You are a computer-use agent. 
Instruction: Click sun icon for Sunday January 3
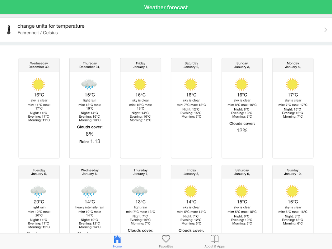241,84
